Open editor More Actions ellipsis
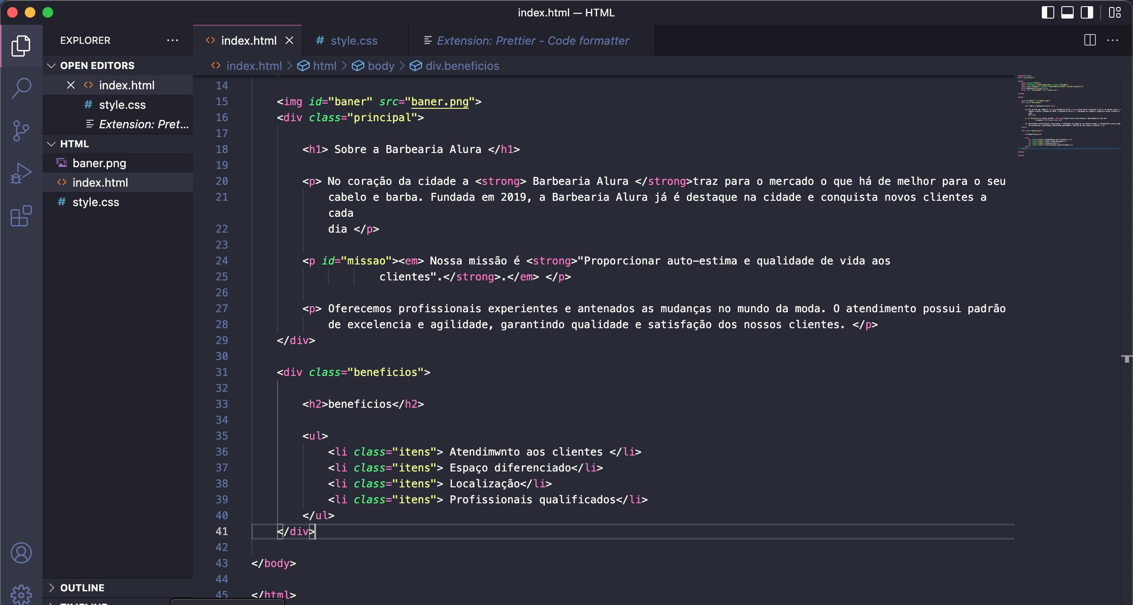 click(1113, 40)
